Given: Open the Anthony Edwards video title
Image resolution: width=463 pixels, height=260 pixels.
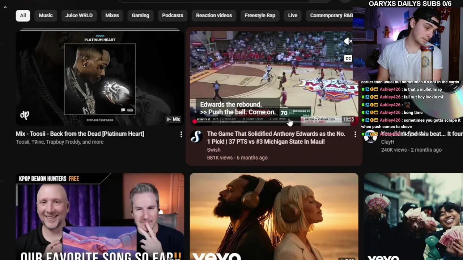Looking at the screenshot, I should [x=276, y=138].
